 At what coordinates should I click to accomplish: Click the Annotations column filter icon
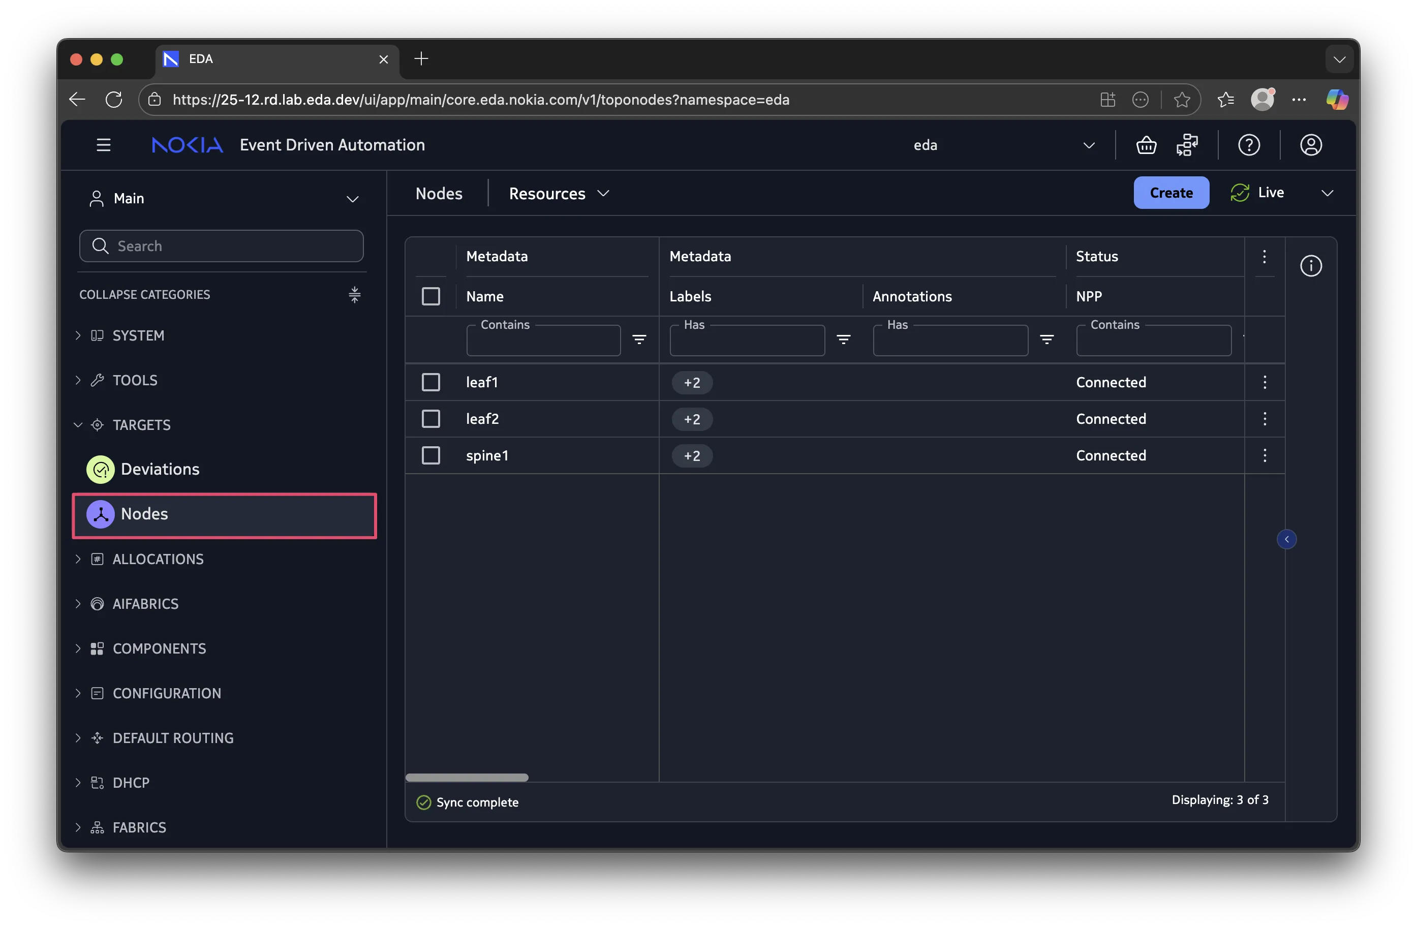(x=1046, y=339)
